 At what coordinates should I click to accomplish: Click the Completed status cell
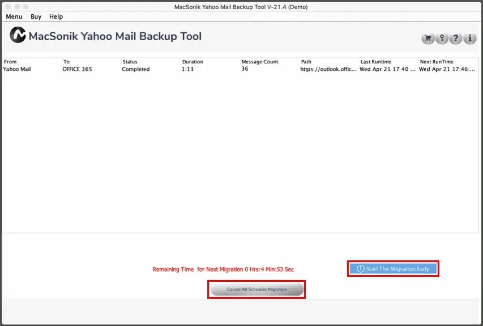pos(135,69)
